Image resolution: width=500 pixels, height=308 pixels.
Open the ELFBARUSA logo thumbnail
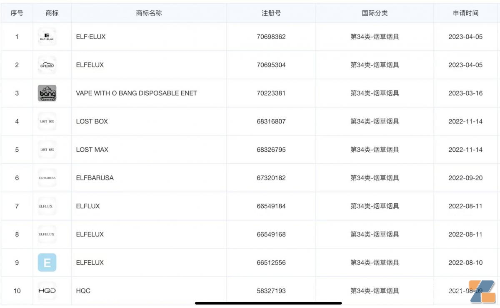(x=47, y=178)
